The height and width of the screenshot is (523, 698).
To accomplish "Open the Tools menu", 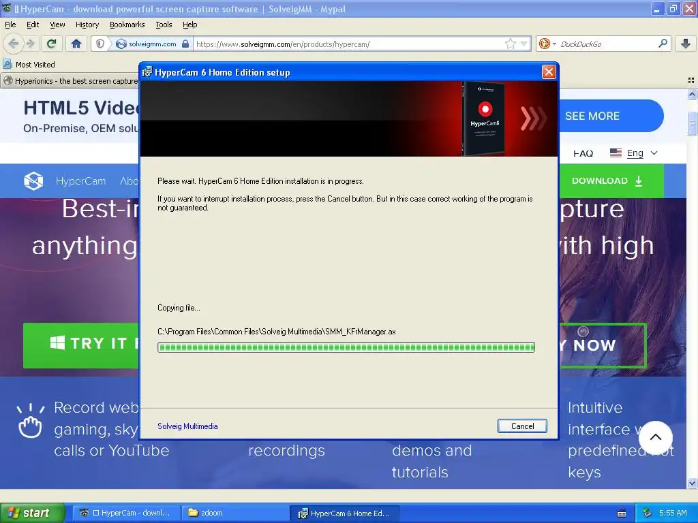I will pos(164,25).
